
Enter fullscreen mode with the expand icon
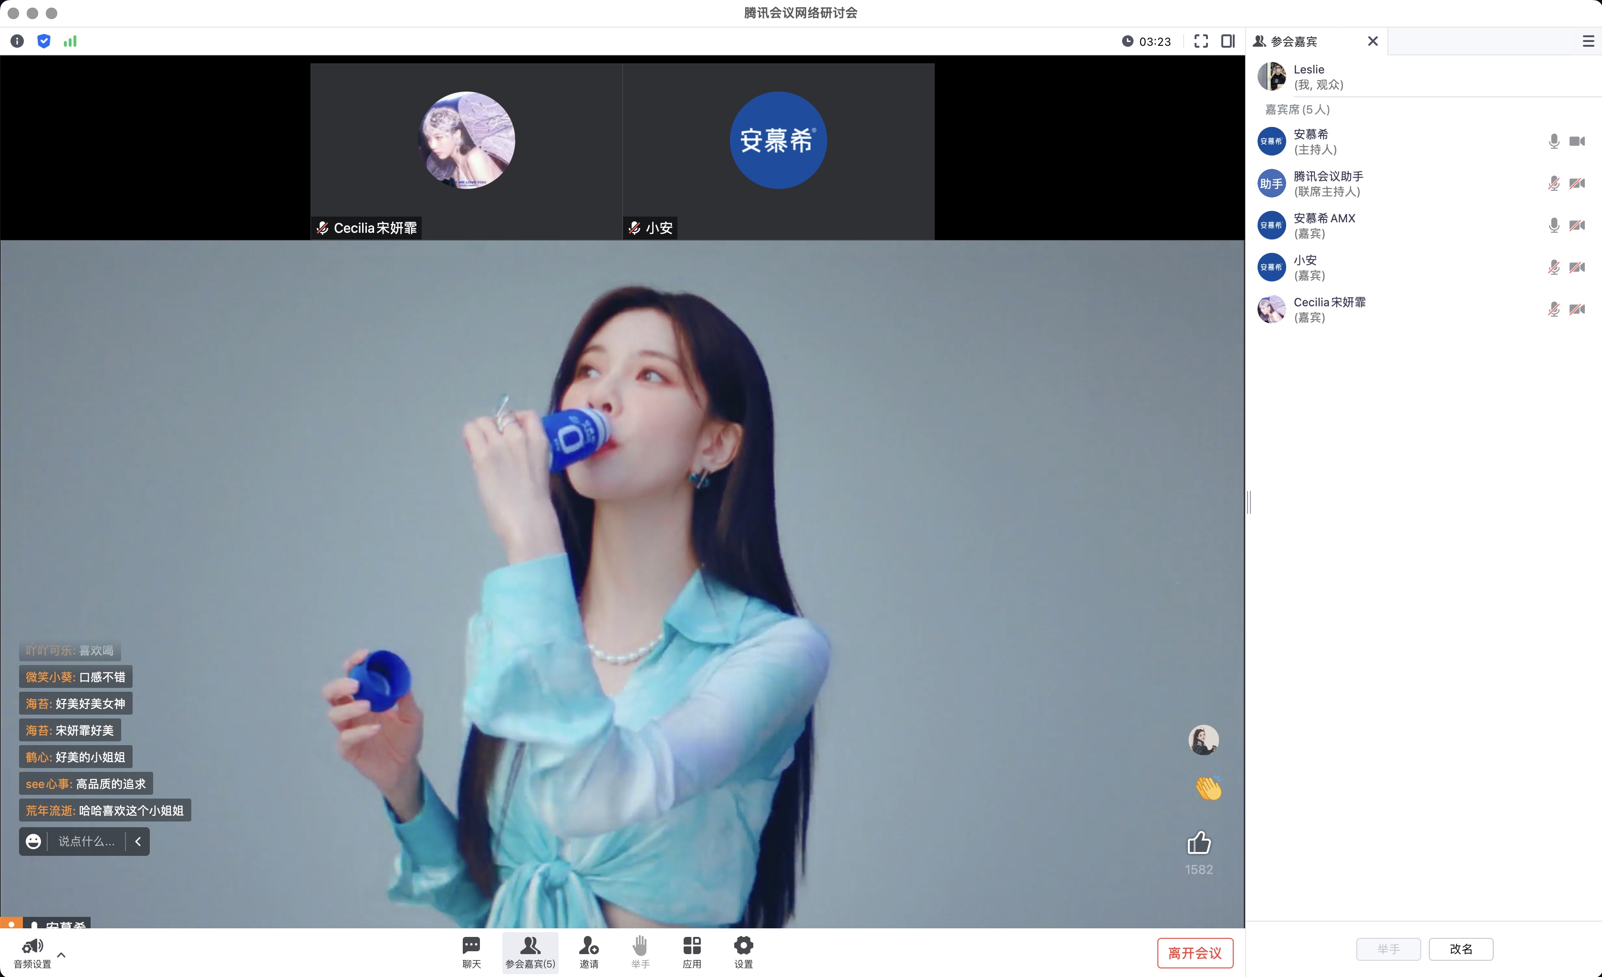pyautogui.click(x=1201, y=41)
